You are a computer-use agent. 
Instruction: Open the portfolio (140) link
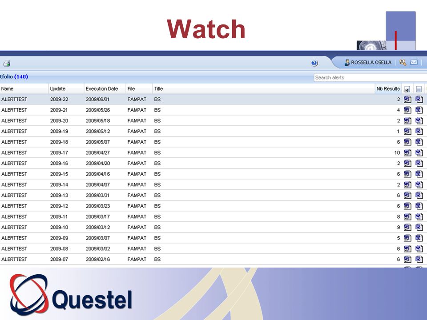(x=14, y=77)
